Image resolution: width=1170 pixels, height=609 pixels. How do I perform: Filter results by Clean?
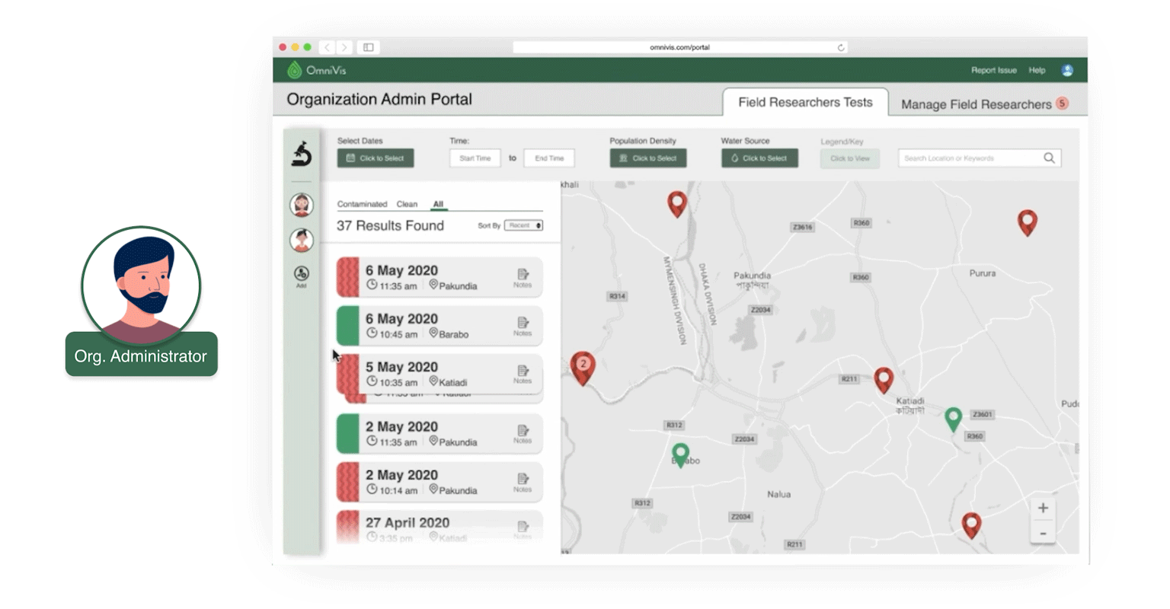tap(407, 204)
